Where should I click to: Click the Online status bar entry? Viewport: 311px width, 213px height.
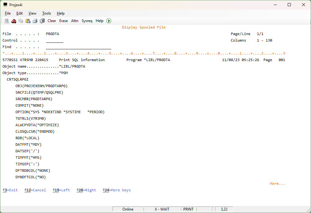(128, 209)
